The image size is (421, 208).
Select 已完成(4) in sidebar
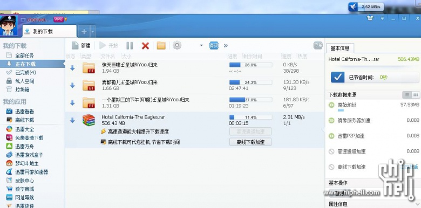[x=21, y=73]
